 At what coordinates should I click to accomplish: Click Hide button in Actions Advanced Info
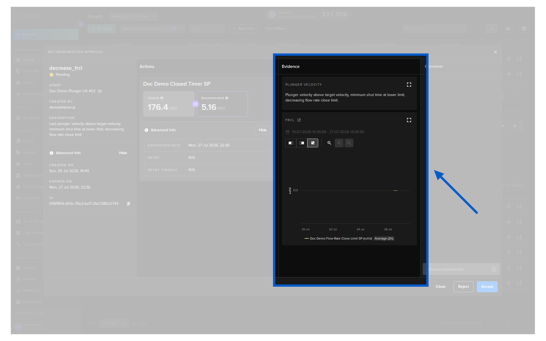[263, 130]
